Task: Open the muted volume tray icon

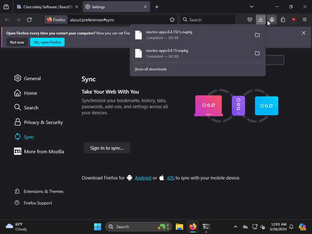Action: pyautogui.click(x=263, y=227)
